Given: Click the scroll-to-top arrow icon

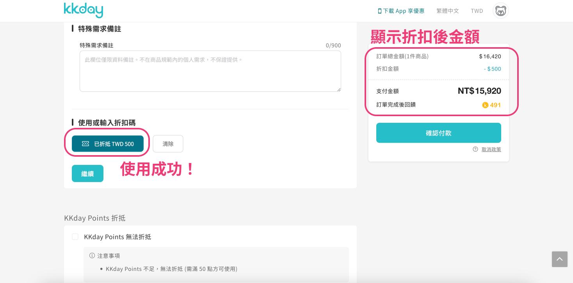Looking at the screenshot, I should (x=559, y=259).
